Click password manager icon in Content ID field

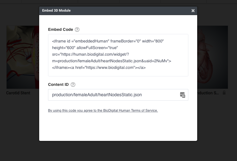point(183,95)
